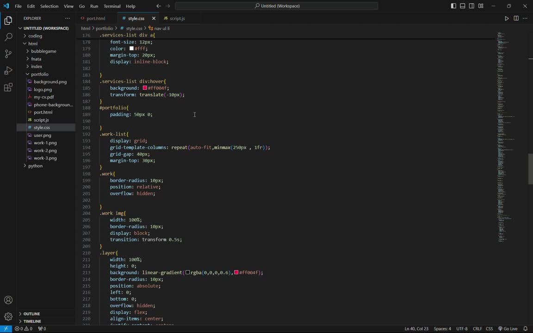Viewport: 533px width, 333px height.
Task: Change indentation via Spaces: 4
Action: point(442,328)
